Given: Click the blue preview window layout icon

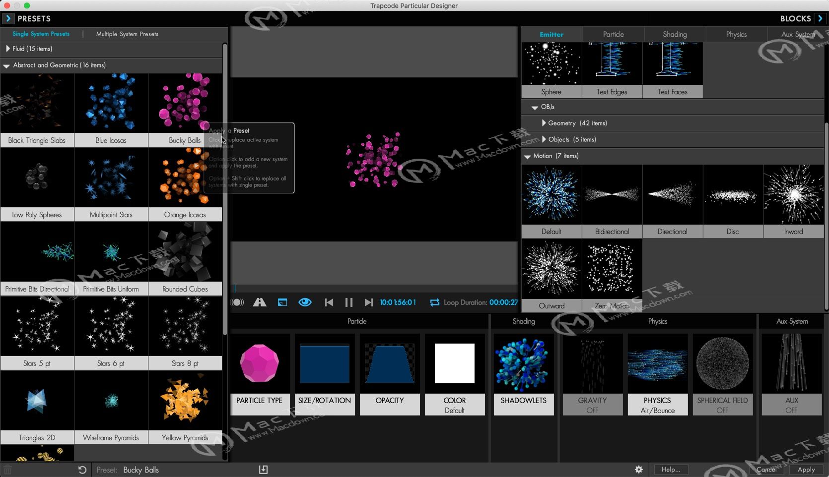Looking at the screenshot, I should [282, 302].
